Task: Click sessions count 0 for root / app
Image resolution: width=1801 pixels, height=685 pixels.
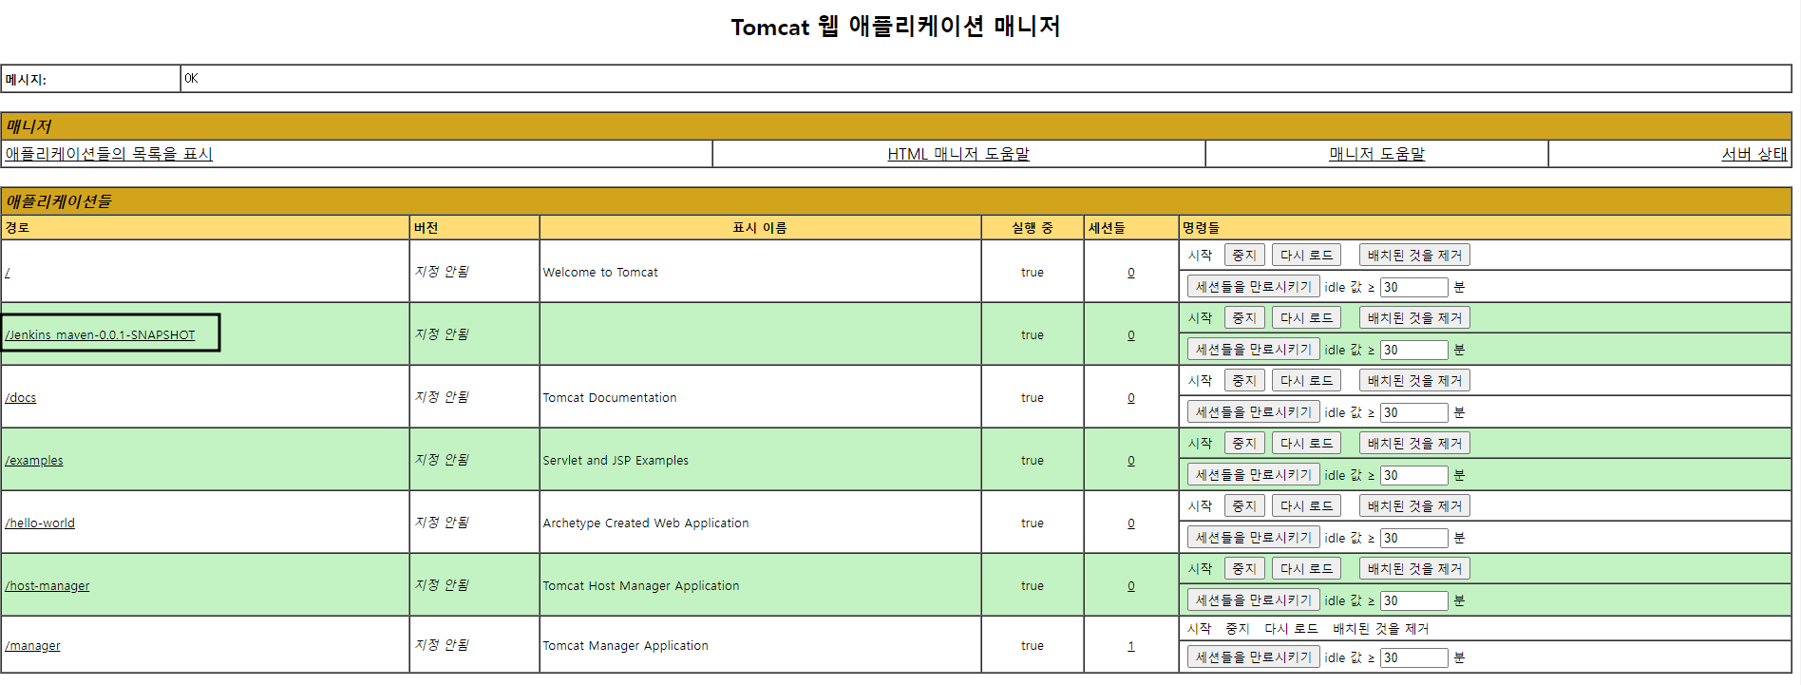Action: click(1131, 273)
